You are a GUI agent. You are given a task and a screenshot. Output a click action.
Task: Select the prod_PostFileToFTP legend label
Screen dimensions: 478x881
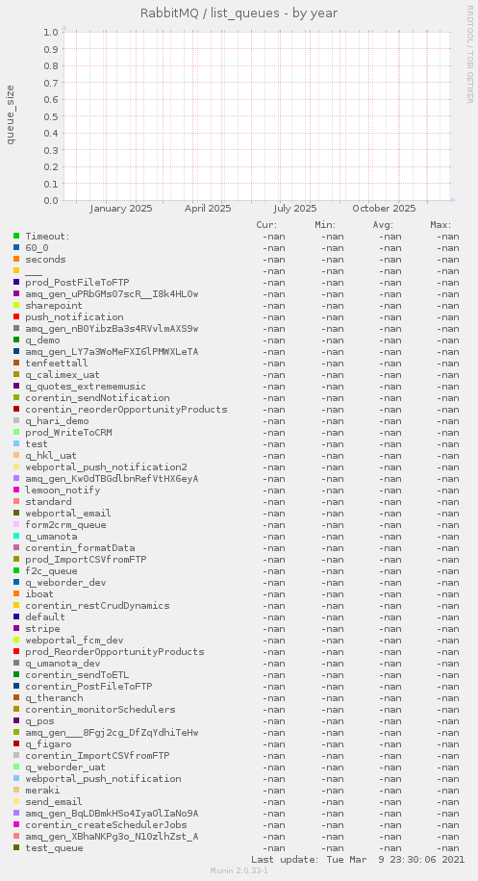pyautogui.click(x=78, y=282)
